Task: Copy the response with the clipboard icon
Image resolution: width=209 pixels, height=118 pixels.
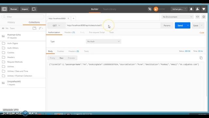Action: tap(201, 58)
